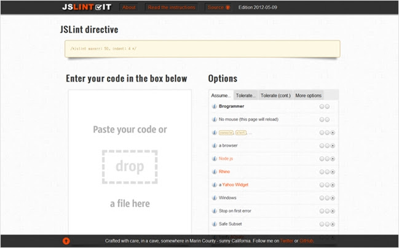The height and width of the screenshot is (248, 399).
Task: Click the info icon beside Windows option
Action: tap(215, 198)
